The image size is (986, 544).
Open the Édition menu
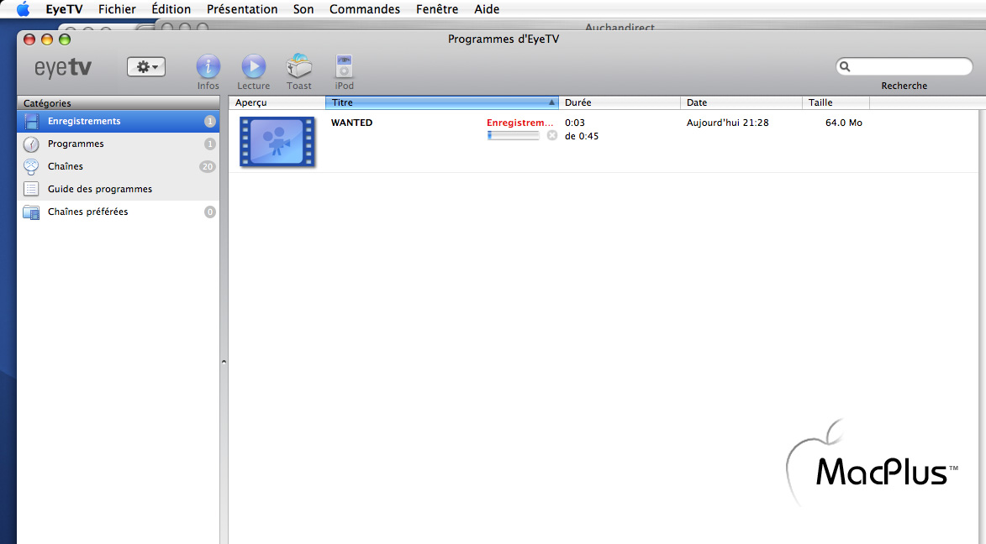[x=171, y=8]
